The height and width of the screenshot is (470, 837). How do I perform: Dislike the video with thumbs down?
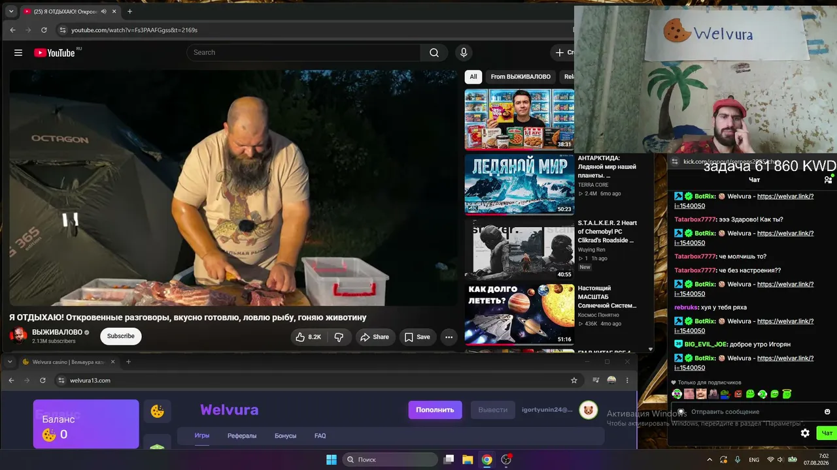coord(339,337)
